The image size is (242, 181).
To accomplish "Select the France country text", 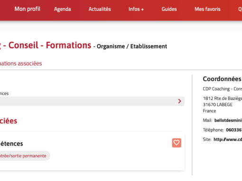I will point(209,111).
